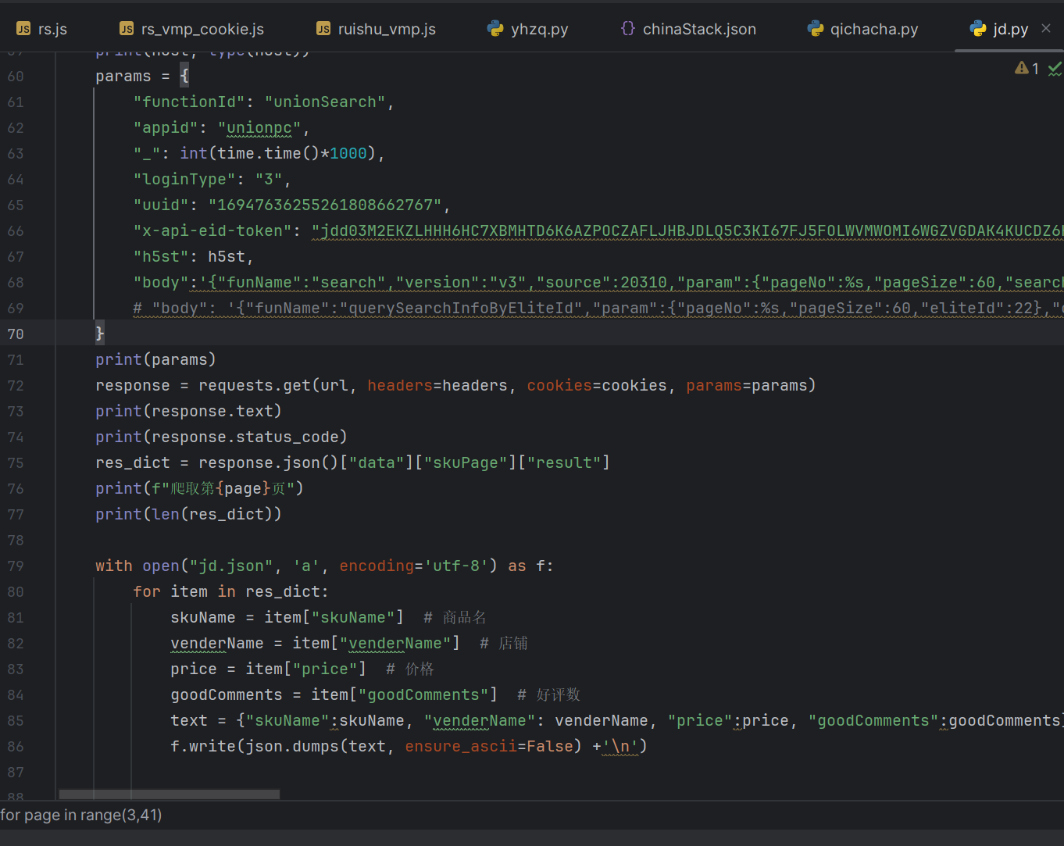Click the Python icon on yhzq.py tab
Screen dimensions: 1064x846
coord(495,29)
